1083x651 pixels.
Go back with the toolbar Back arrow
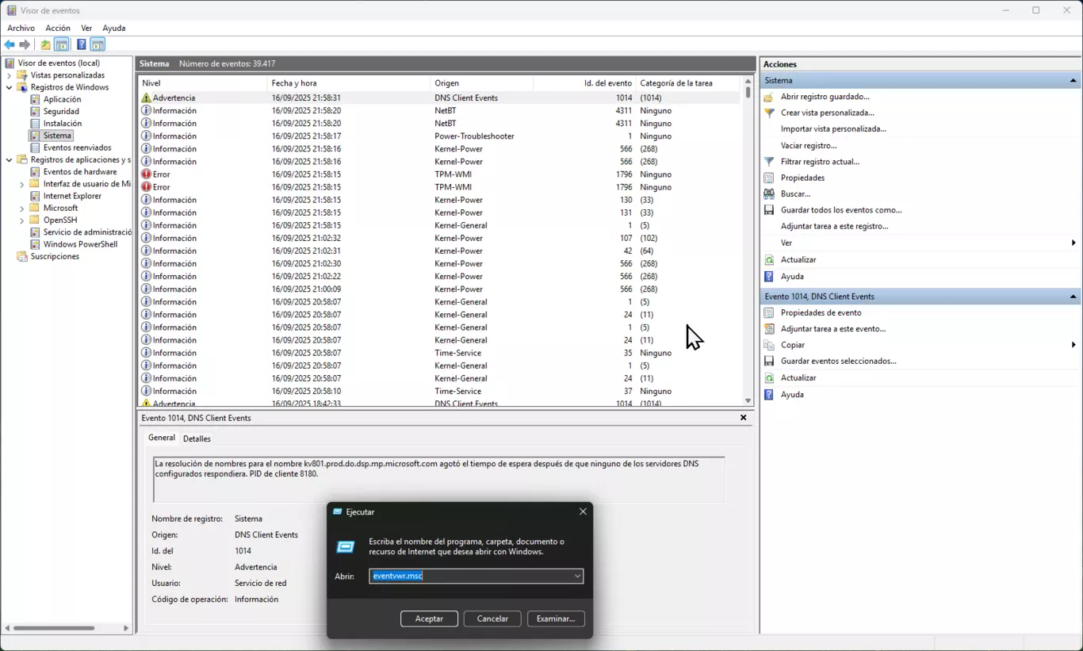point(10,44)
